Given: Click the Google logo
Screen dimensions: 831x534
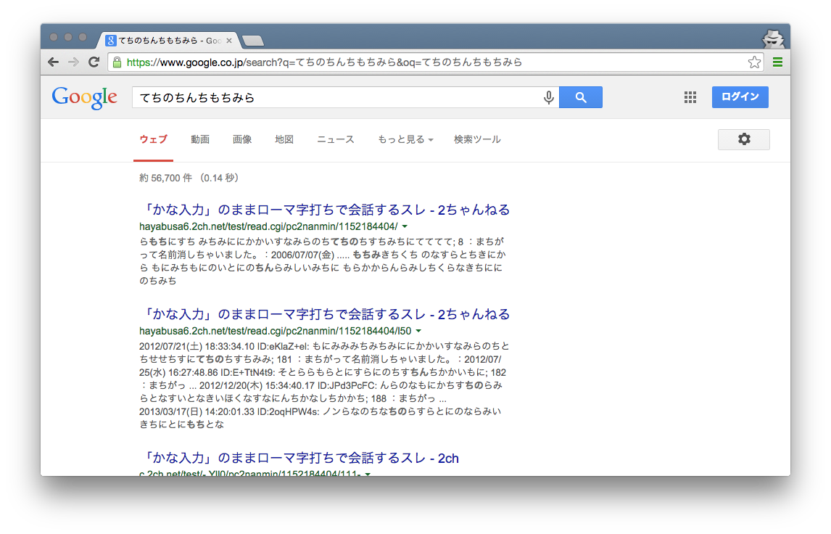Looking at the screenshot, I should [84, 97].
